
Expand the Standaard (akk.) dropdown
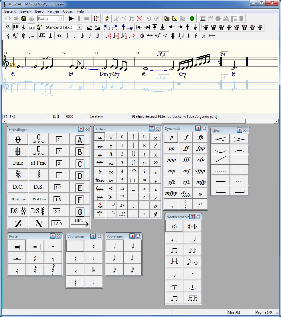point(80,27)
